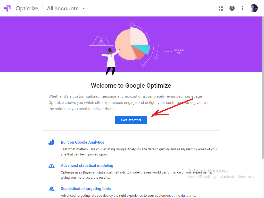Select the All accounts label

pos(63,9)
